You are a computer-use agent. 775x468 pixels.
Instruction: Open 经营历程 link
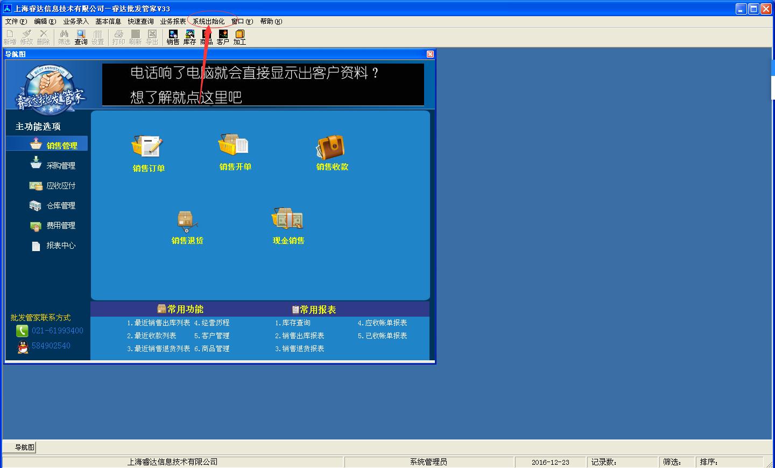click(x=212, y=323)
